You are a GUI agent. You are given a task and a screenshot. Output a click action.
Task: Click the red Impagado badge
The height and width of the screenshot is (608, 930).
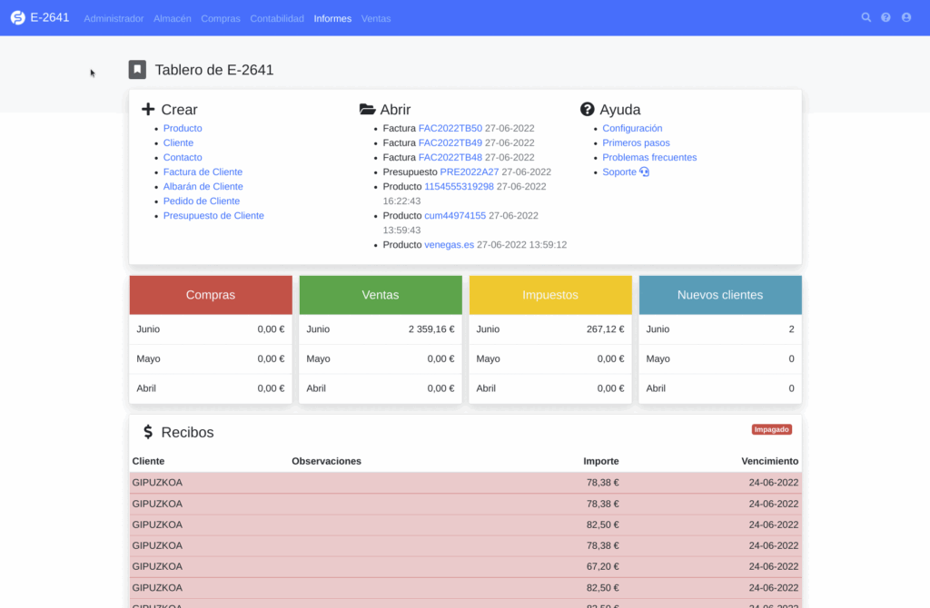tap(771, 430)
